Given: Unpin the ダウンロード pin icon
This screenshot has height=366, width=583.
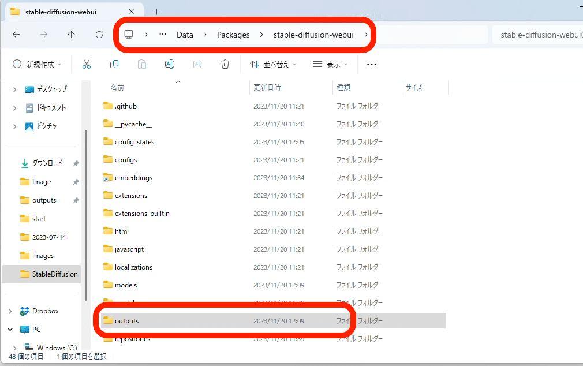Looking at the screenshot, I should tap(76, 163).
